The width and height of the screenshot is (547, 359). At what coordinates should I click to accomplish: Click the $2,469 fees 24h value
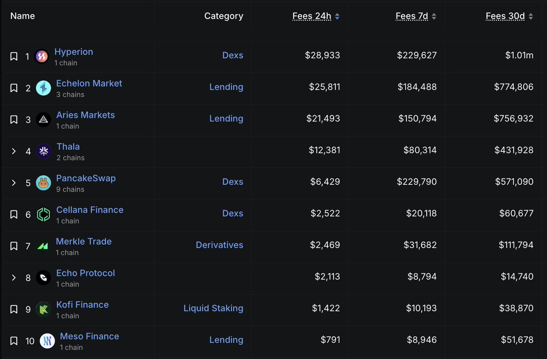pyautogui.click(x=325, y=245)
